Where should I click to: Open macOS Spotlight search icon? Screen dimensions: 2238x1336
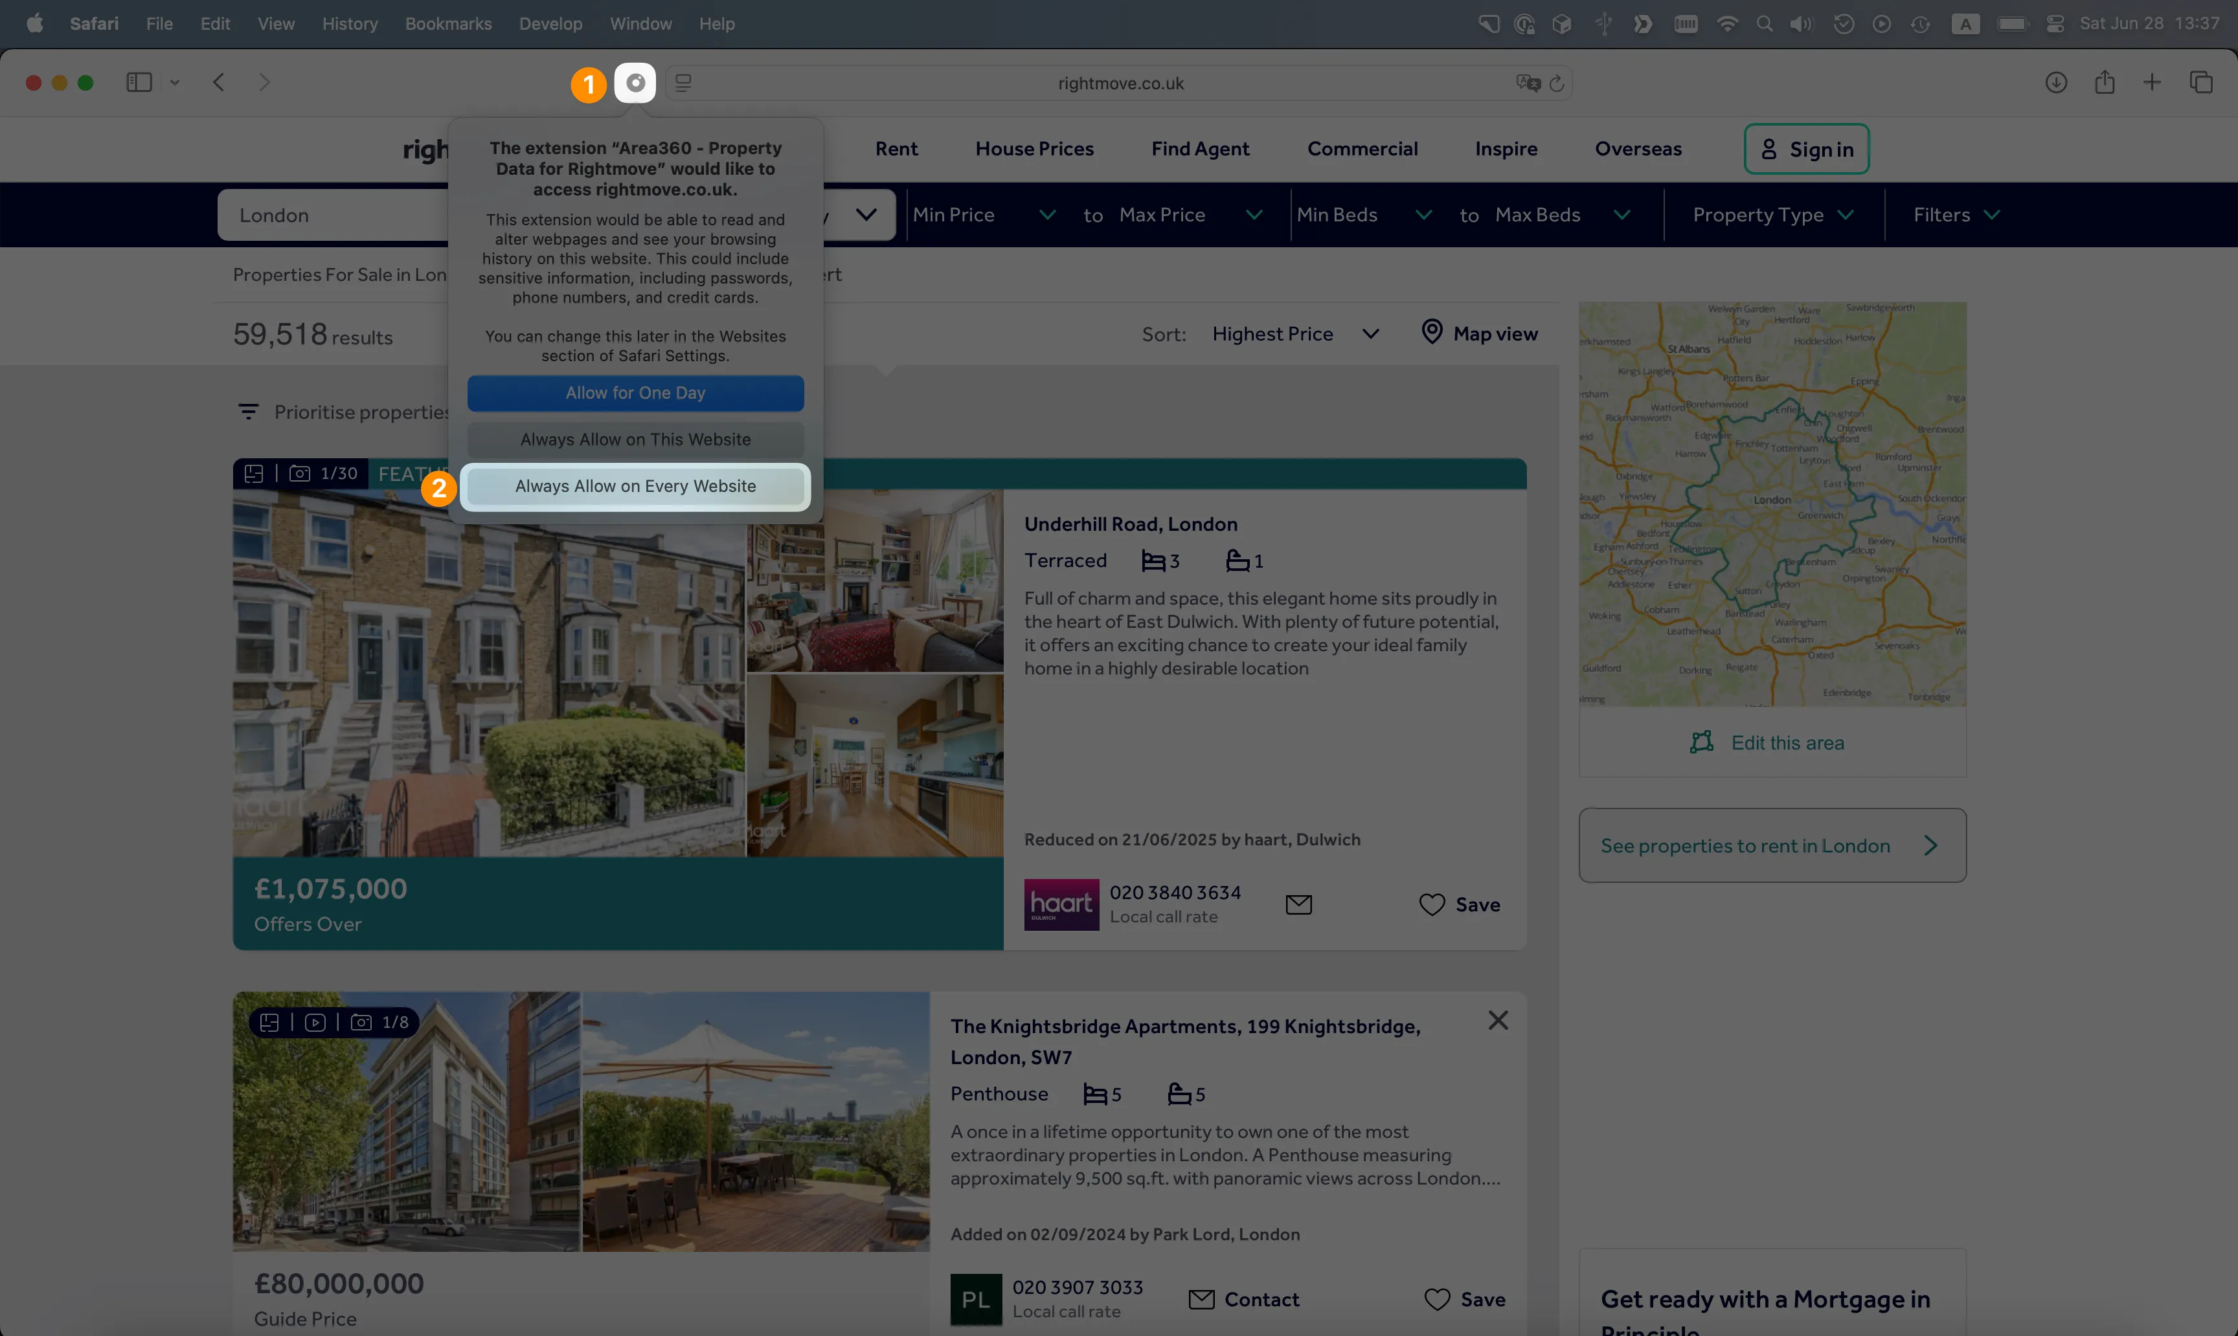1764,25
